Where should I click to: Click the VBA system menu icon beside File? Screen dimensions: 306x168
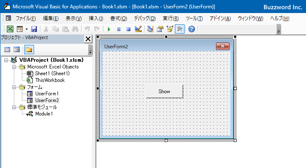tap(8, 18)
